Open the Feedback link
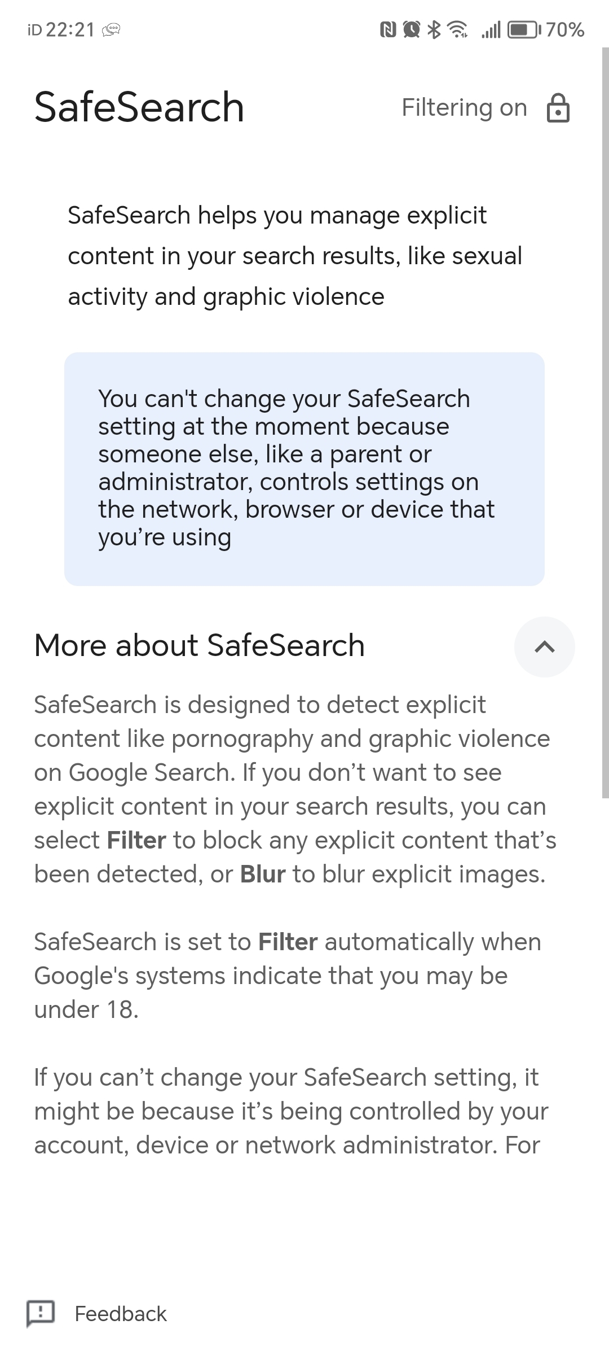 coord(121,1314)
